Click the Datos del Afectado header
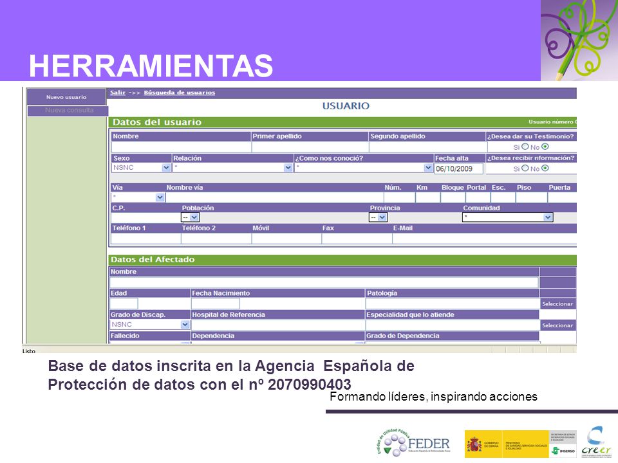Image resolution: width=618 pixels, height=463 pixels. click(153, 259)
